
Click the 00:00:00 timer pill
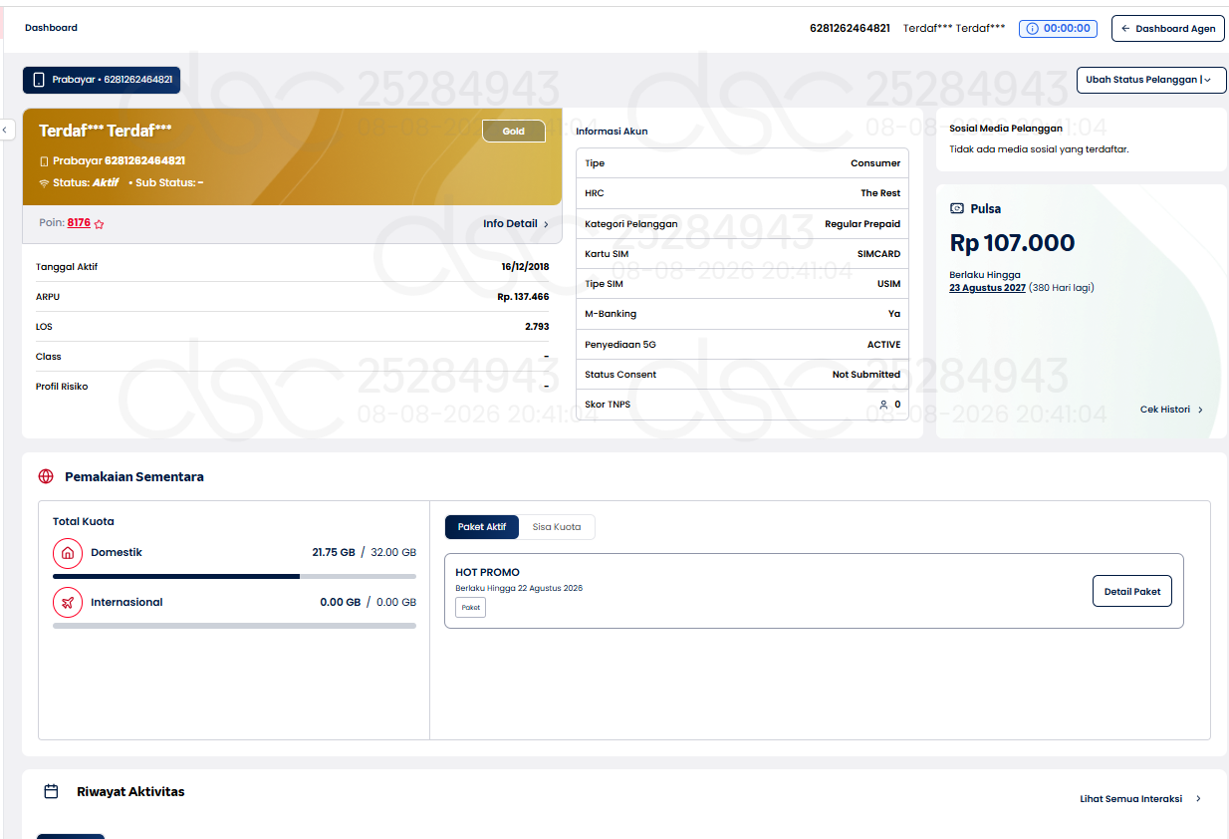click(1058, 29)
